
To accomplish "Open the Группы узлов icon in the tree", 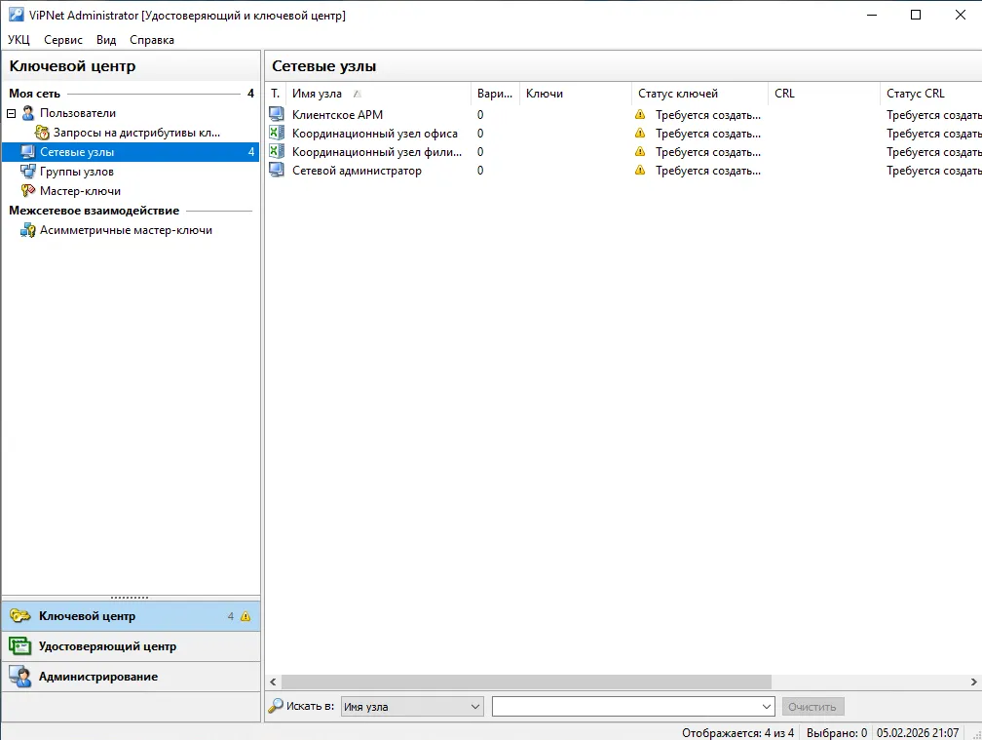I will 27,171.
